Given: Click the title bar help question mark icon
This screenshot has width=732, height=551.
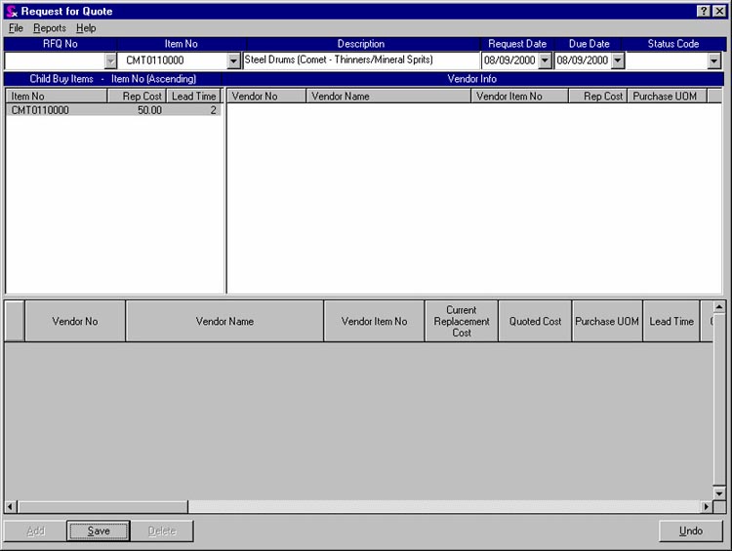Looking at the screenshot, I should click(704, 11).
